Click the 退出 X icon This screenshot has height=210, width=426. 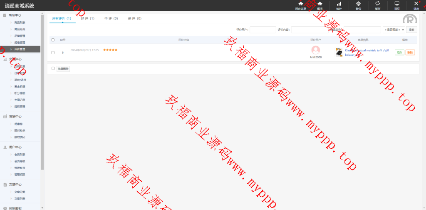coord(416,4)
